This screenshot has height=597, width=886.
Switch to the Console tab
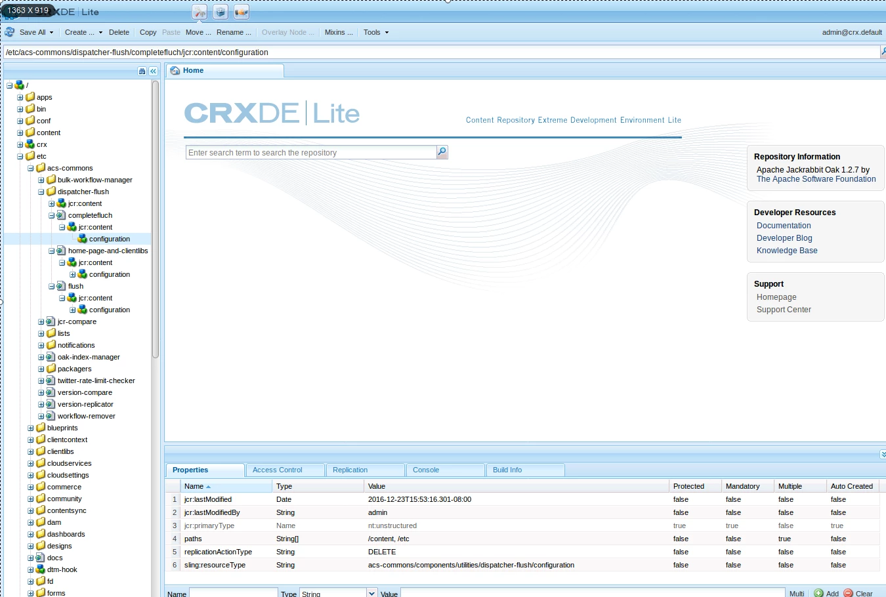pyautogui.click(x=445, y=470)
